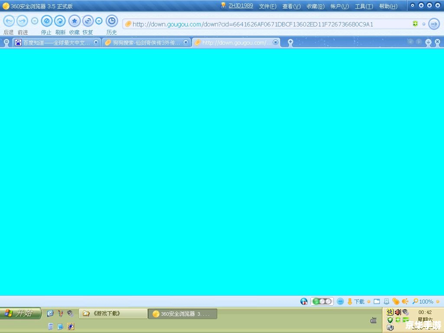Close the 百度知道 tab
The image size is (444, 333).
tap(96, 42)
